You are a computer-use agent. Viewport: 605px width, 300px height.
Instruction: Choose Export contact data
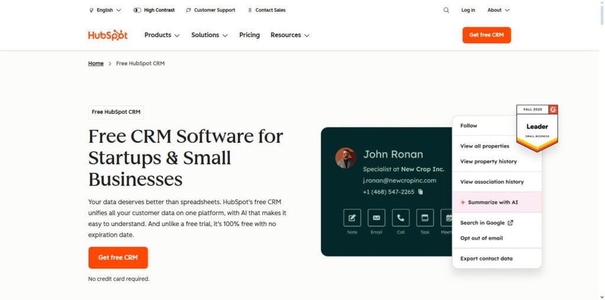click(x=486, y=259)
